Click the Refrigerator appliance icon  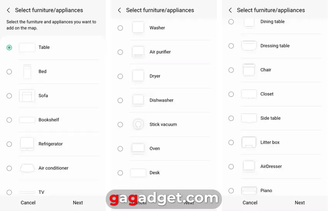pos(27,144)
